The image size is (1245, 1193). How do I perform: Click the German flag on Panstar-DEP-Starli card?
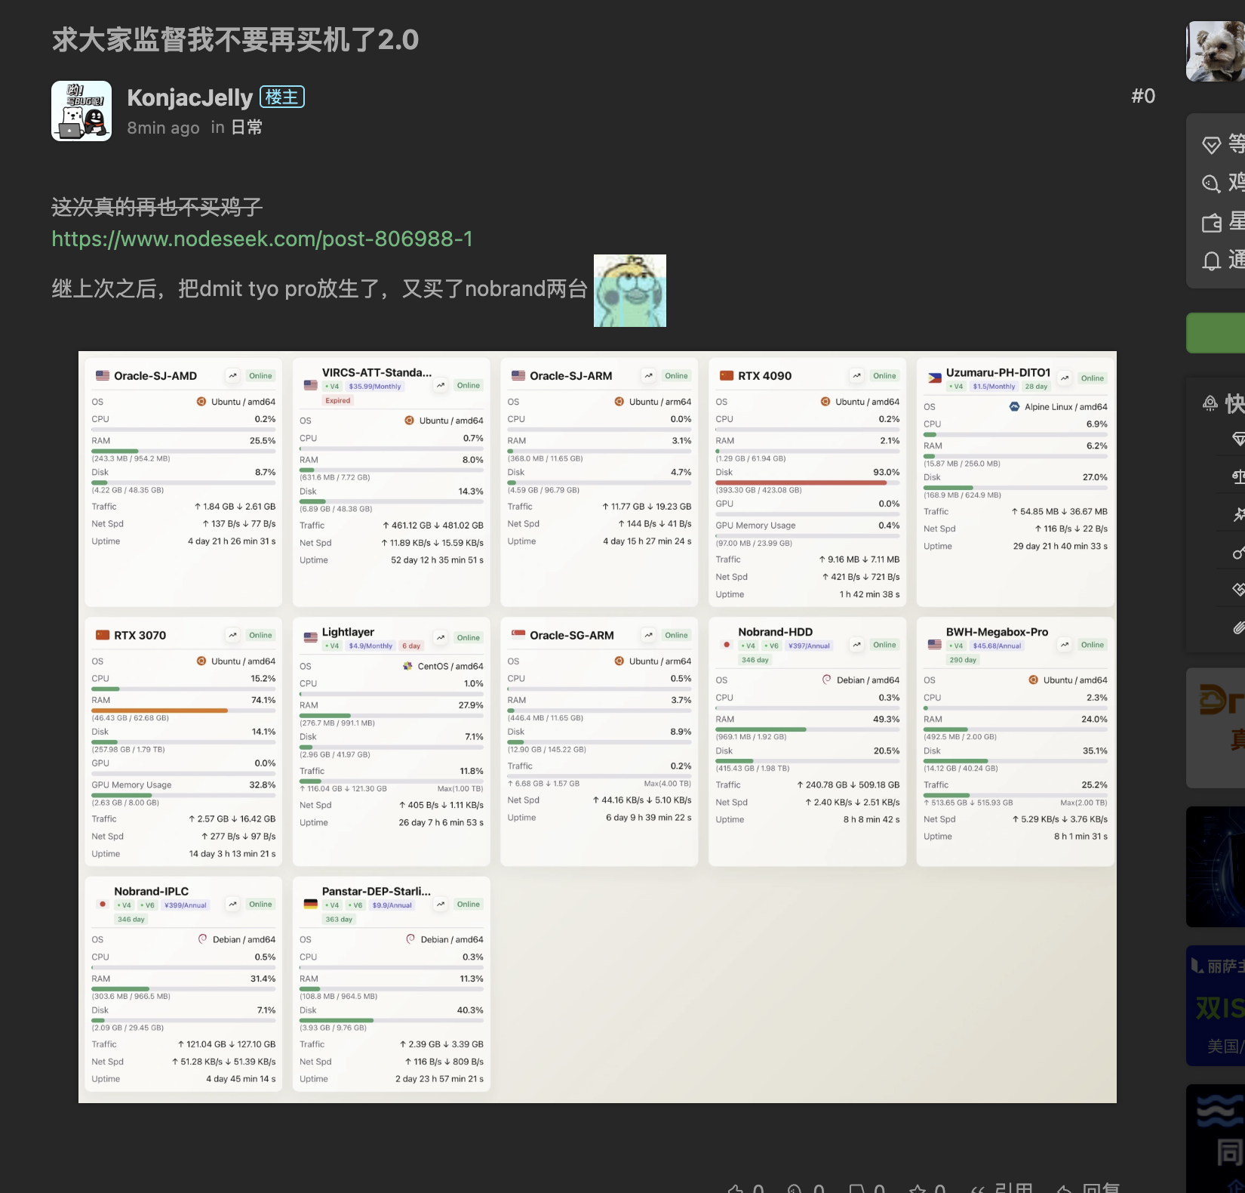(x=310, y=904)
